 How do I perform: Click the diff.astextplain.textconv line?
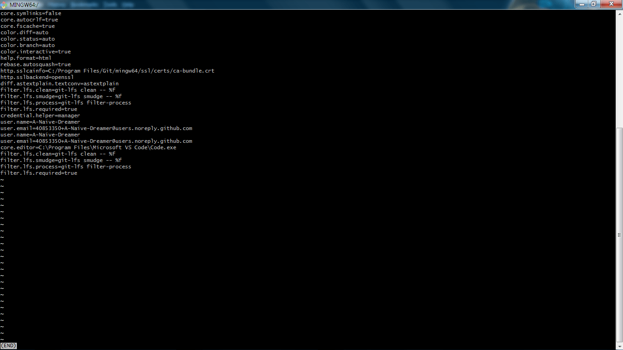pos(59,84)
